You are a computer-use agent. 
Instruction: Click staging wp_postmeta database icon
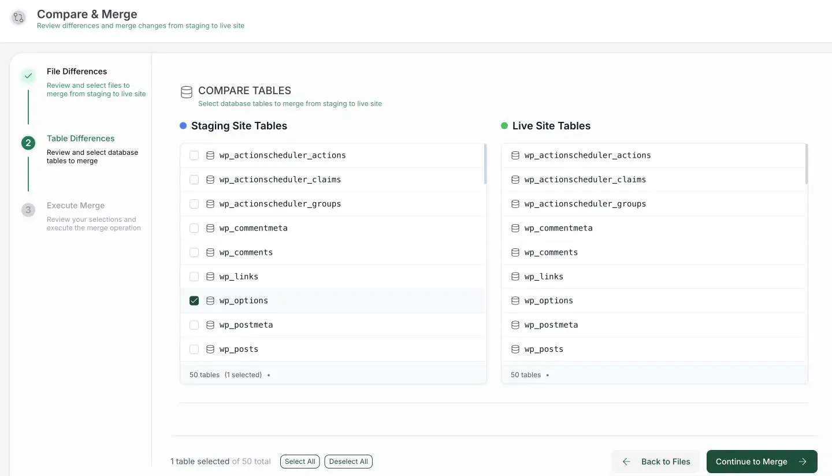[x=210, y=325]
